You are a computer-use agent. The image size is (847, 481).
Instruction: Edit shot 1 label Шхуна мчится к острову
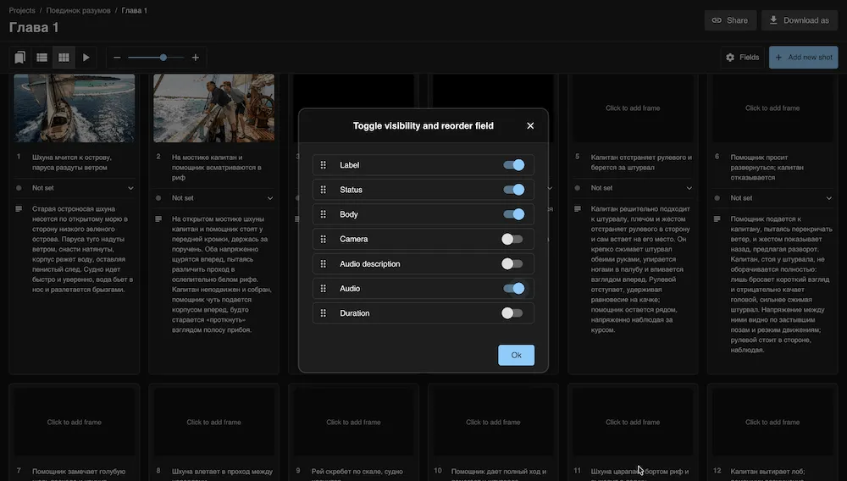tap(72, 163)
